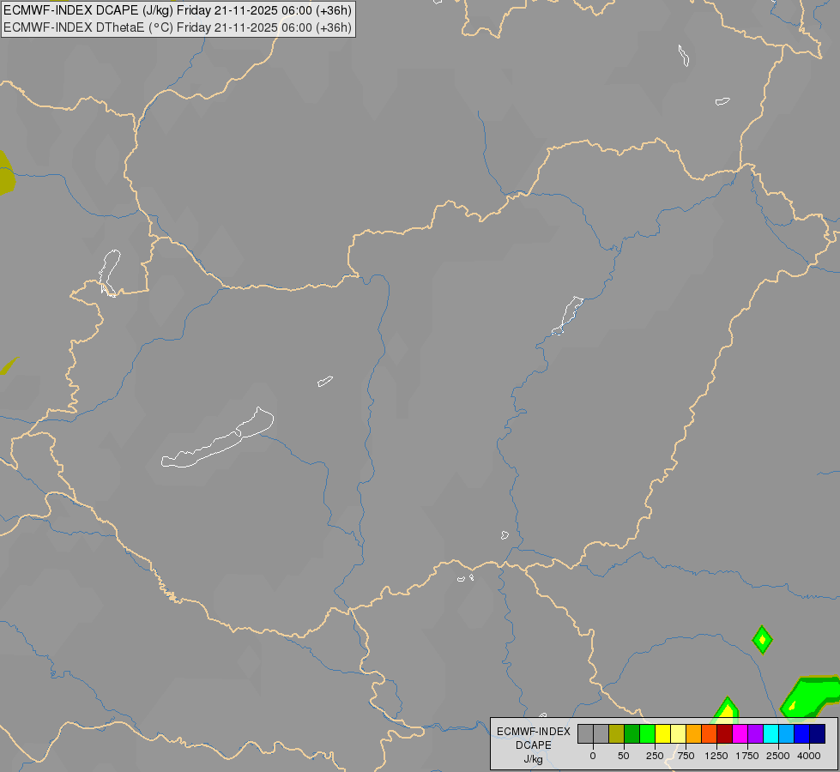Click the cyan legend swatch

pos(771,734)
